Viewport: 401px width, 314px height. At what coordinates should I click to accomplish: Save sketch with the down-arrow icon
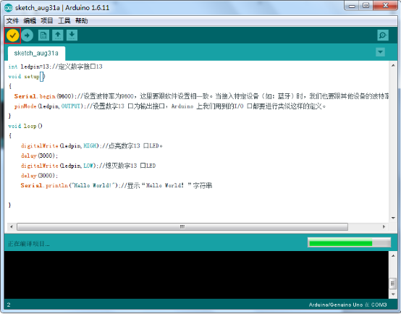click(x=72, y=35)
